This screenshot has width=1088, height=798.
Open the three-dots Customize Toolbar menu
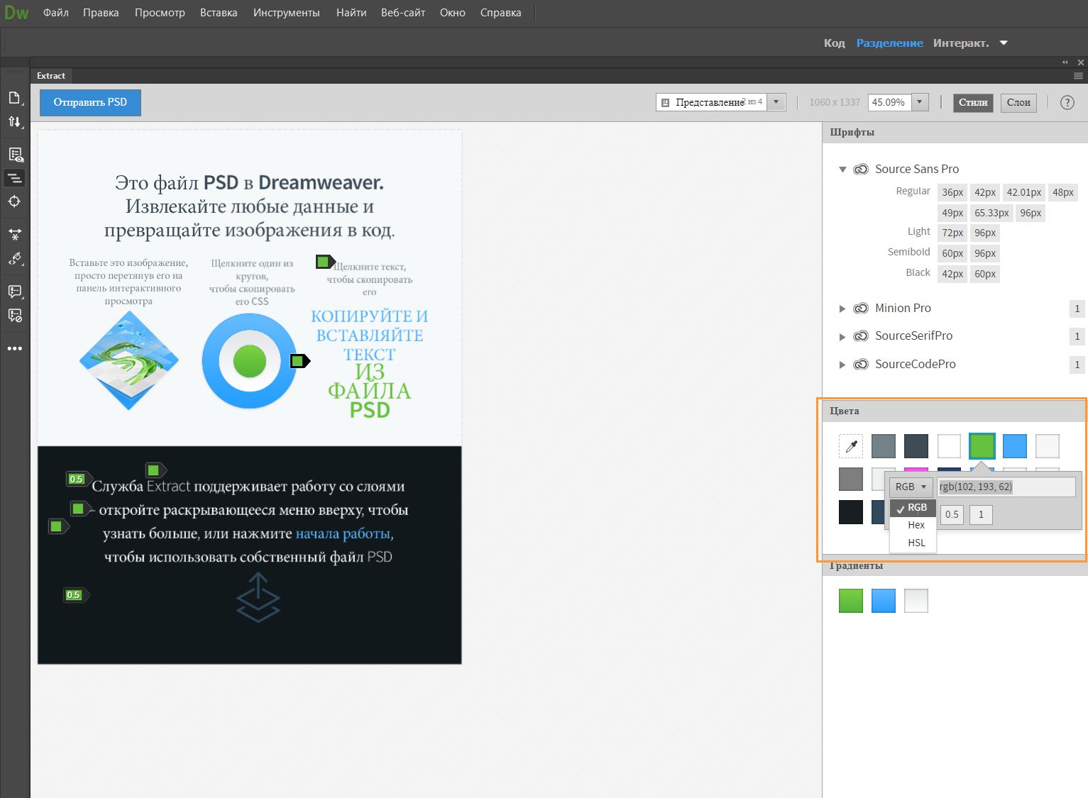point(14,348)
